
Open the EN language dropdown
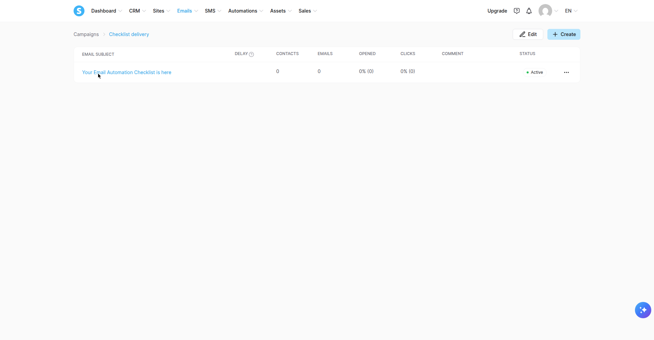coord(571,11)
